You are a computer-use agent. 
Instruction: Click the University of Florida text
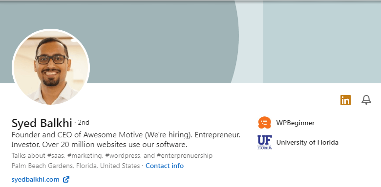click(x=307, y=142)
